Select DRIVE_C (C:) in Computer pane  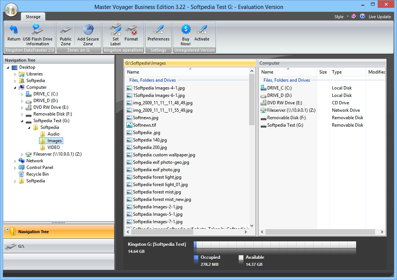[276, 88]
